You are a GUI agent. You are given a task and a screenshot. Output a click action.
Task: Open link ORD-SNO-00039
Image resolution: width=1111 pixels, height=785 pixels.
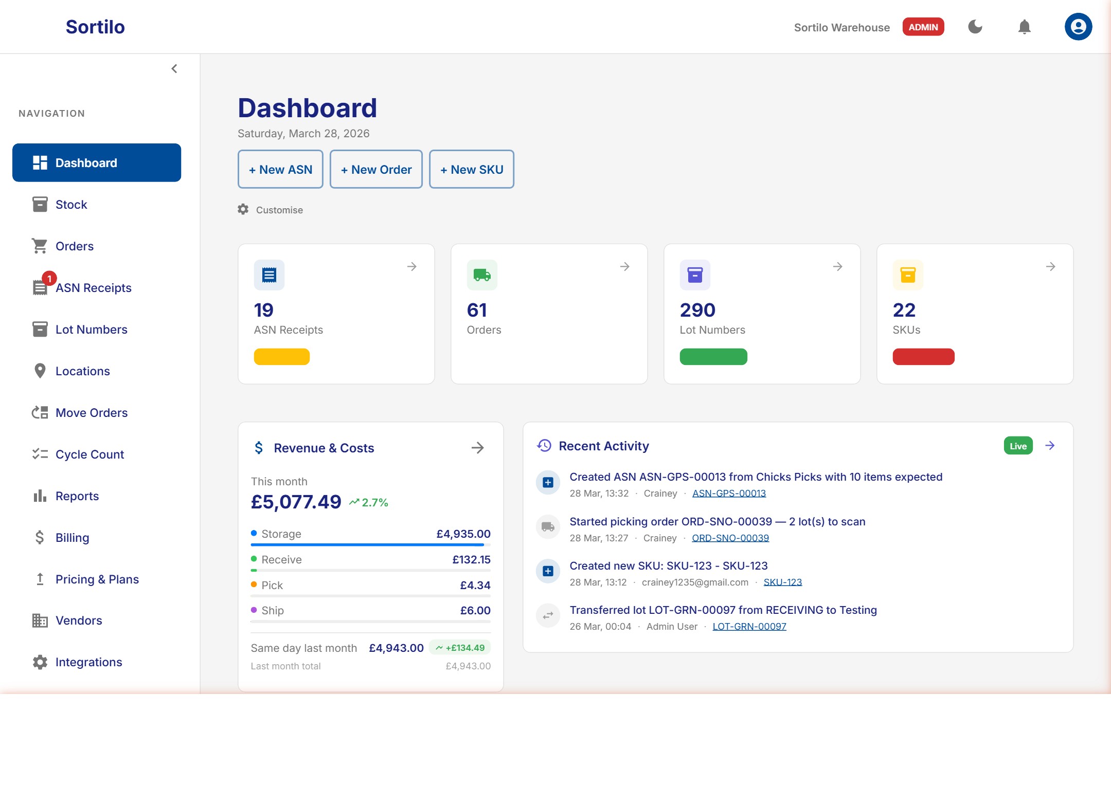730,538
